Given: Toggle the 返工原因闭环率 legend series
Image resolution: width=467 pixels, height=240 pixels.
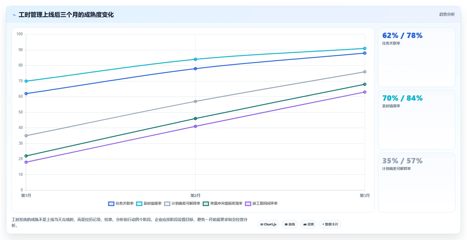Looking at the screenshot, I should point(261,203).
